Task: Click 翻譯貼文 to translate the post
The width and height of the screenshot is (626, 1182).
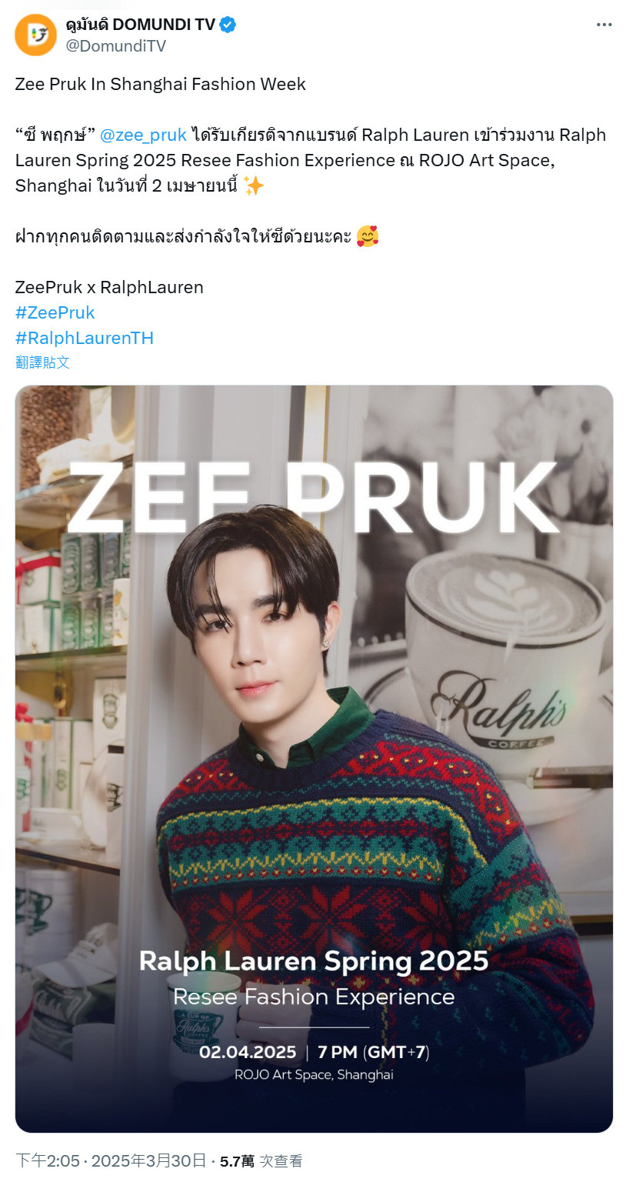Action: click(x=42, y=362)
